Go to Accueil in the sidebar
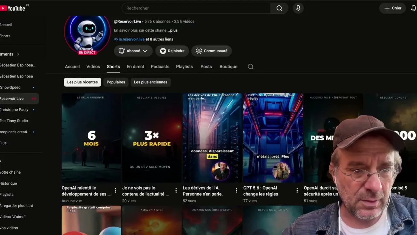Viewport: 417px width, 235px height. coord(6,25)
